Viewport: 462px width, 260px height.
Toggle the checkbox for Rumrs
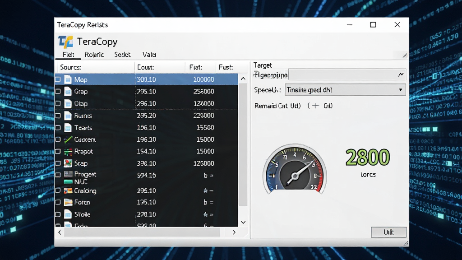pos(58,116)
